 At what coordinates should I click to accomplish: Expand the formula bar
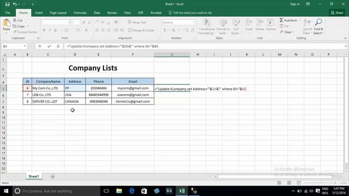[345, 46]
